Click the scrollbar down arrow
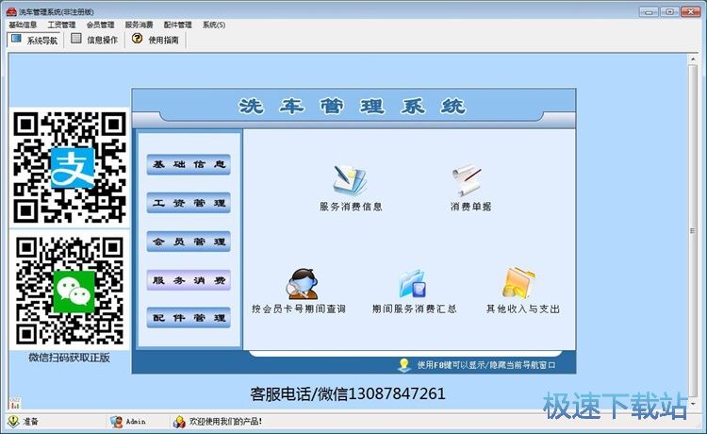 click(x=693, y=404)
